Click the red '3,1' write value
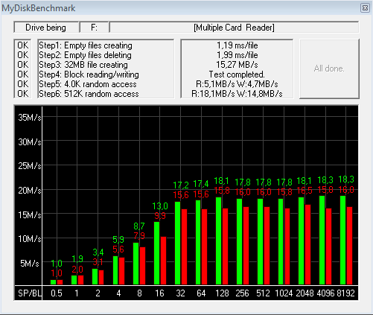This screenshot has width=373, height=315. click(x=98, y=262)
